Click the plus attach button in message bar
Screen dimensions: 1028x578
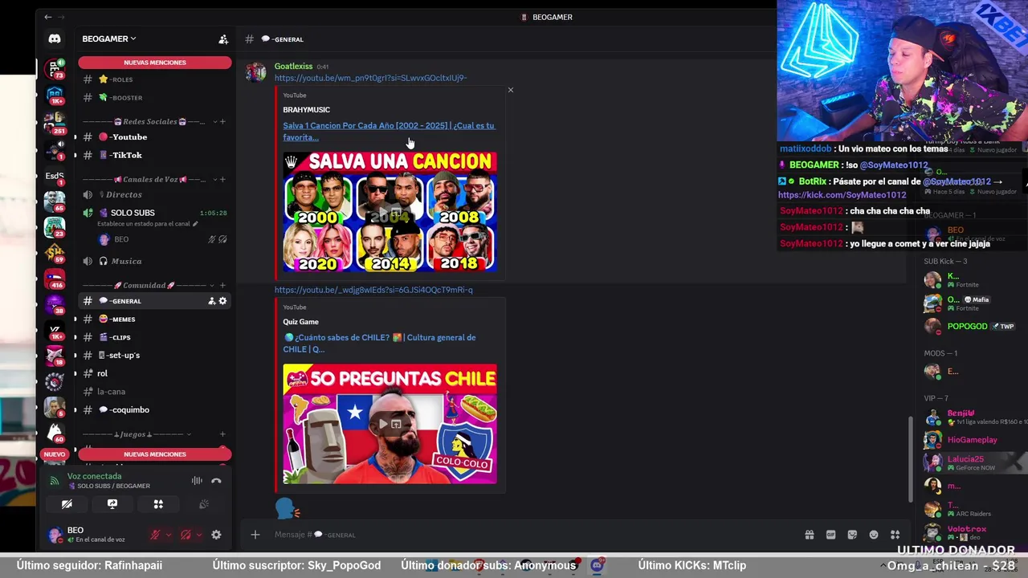coord(255,535)
